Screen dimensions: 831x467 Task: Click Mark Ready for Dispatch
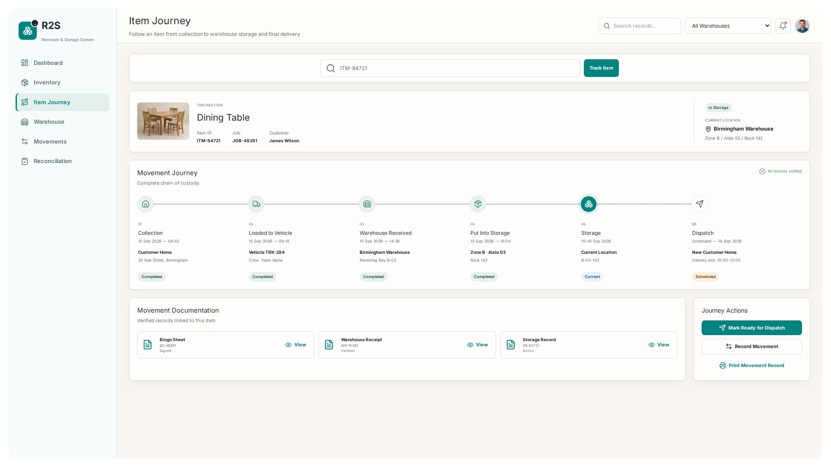point(751,328)
